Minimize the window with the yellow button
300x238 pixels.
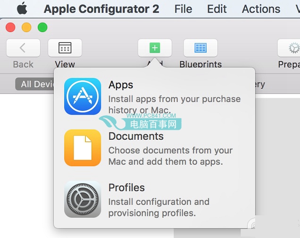(26, 27)
